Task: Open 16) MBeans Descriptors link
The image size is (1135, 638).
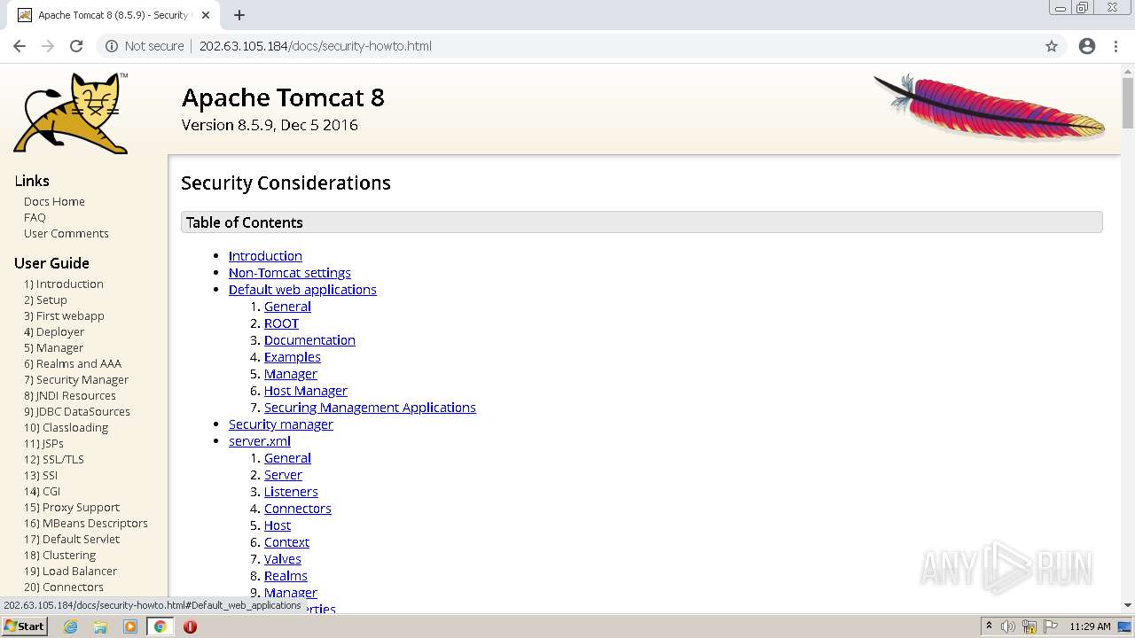Action: point(86,523)
